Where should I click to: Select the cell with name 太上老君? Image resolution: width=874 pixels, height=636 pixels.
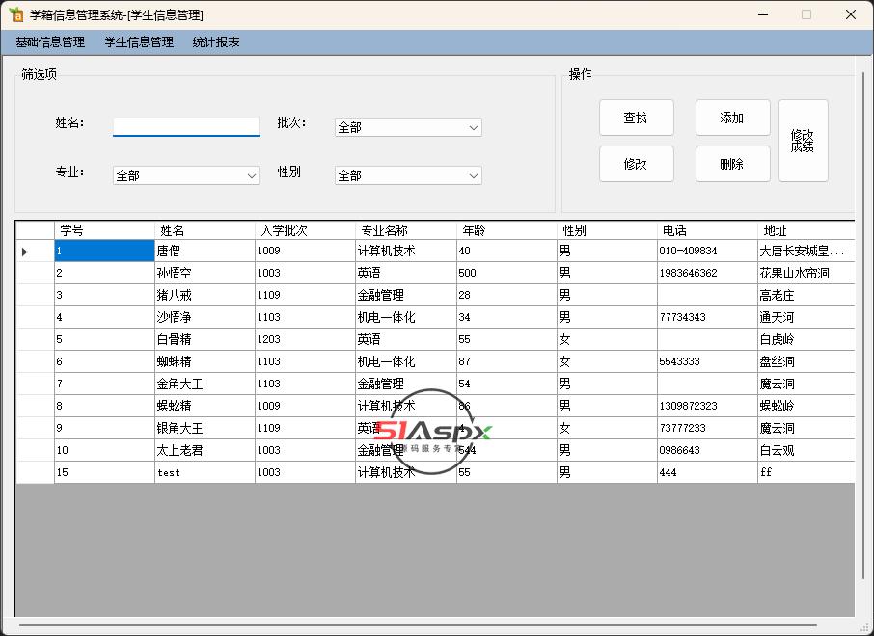(x=205, y=450)
